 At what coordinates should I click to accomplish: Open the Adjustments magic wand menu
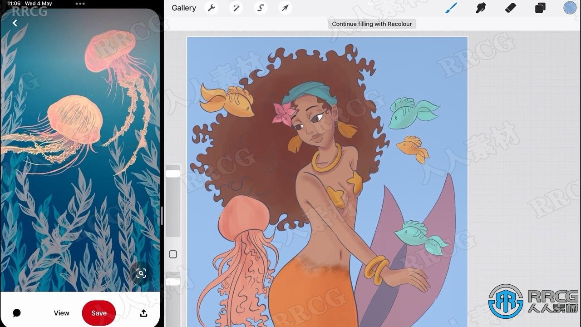pos(236,8)
